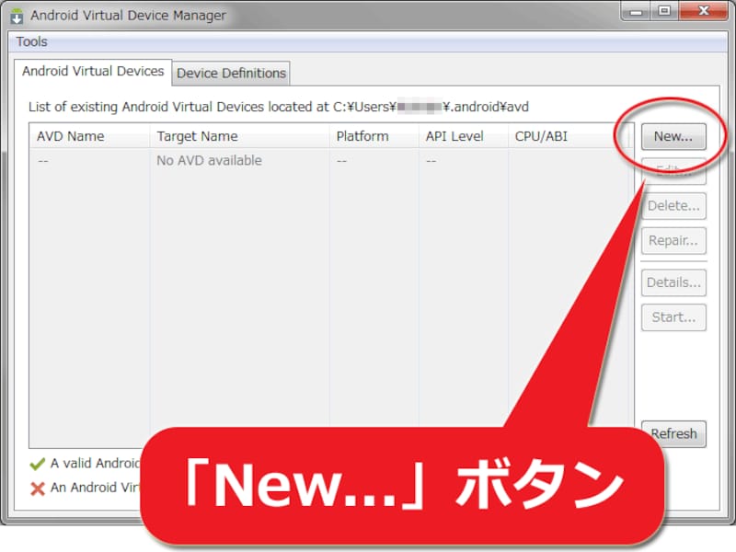Open the Tools menu

tap(32, 41)
